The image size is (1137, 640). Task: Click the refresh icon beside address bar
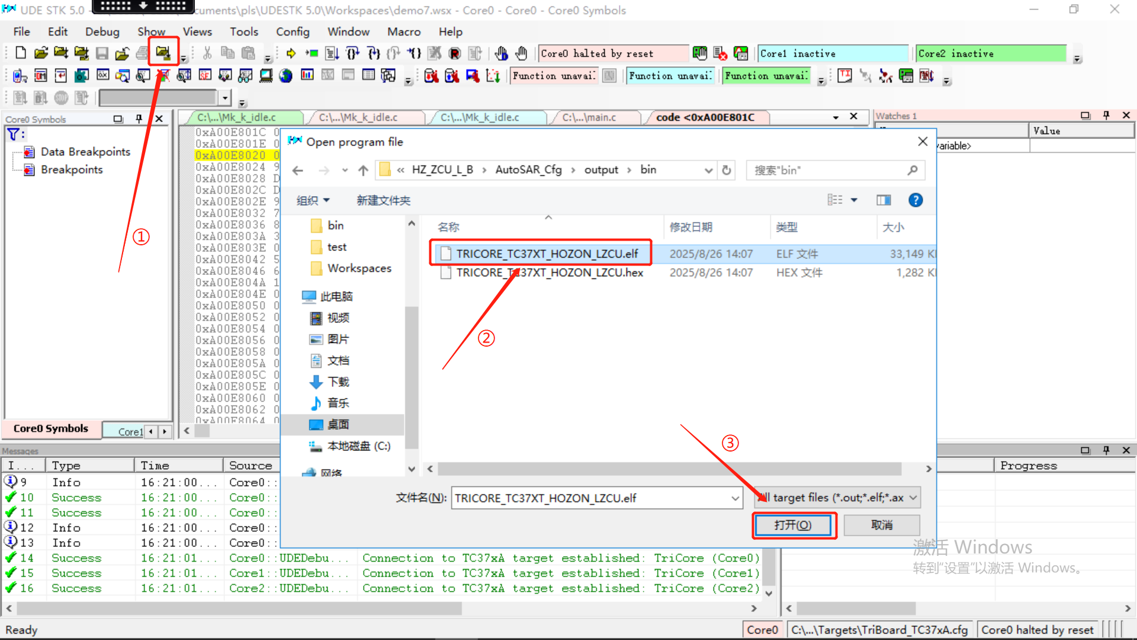click(x=727, y=170)
